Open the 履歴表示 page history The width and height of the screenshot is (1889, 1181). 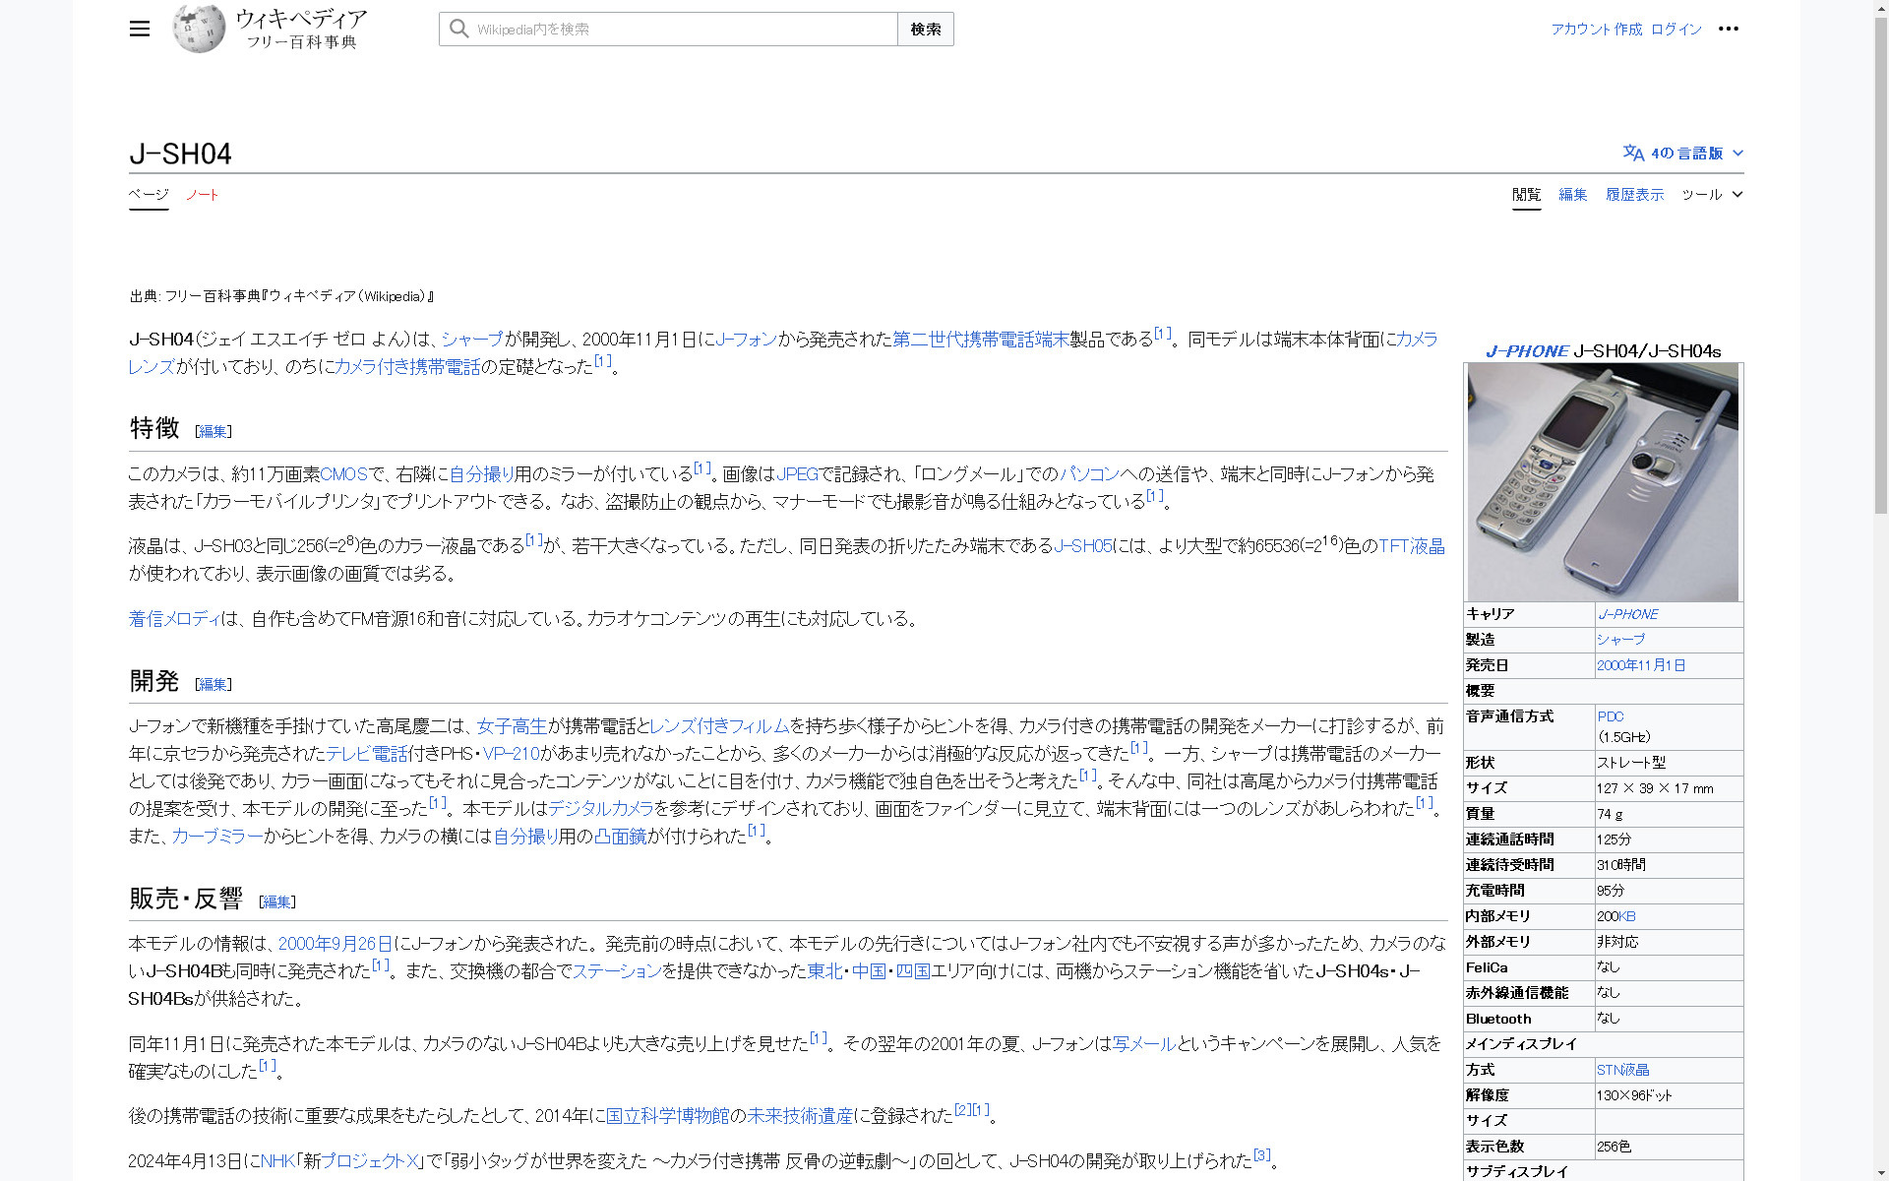coord(1634,194)
